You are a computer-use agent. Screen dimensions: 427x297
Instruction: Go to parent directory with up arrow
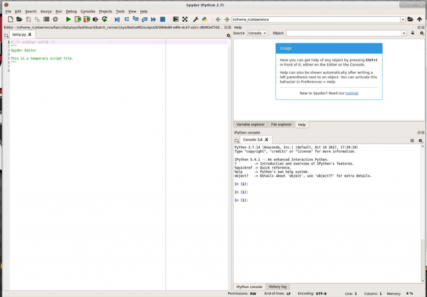pyautogui.click(x=419, y=19)
